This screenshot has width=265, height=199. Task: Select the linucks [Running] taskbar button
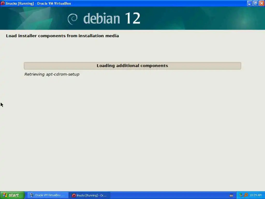click(x=90, y=195)
